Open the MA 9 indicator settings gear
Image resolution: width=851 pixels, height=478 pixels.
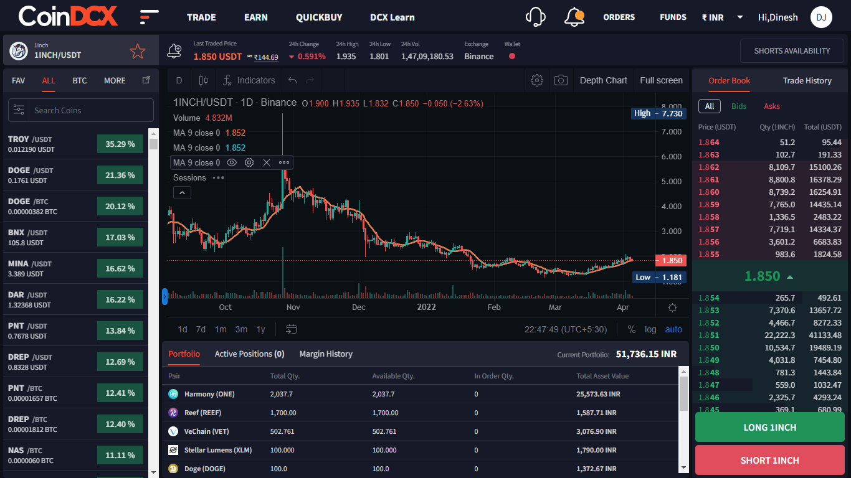click(249, 162)
